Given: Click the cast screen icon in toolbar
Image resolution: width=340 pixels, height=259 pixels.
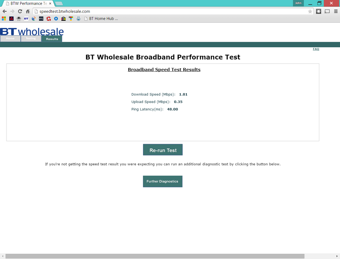Looking at the screenshot, I should click(327, 11).
